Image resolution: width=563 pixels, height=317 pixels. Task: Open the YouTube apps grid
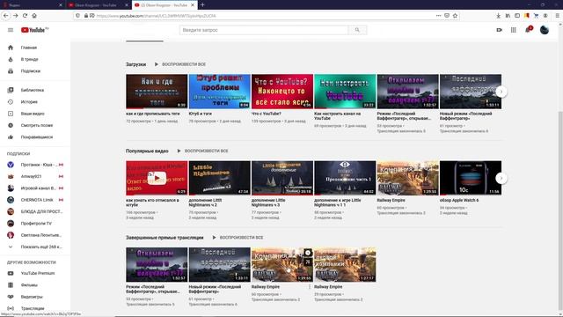[514, 30]
